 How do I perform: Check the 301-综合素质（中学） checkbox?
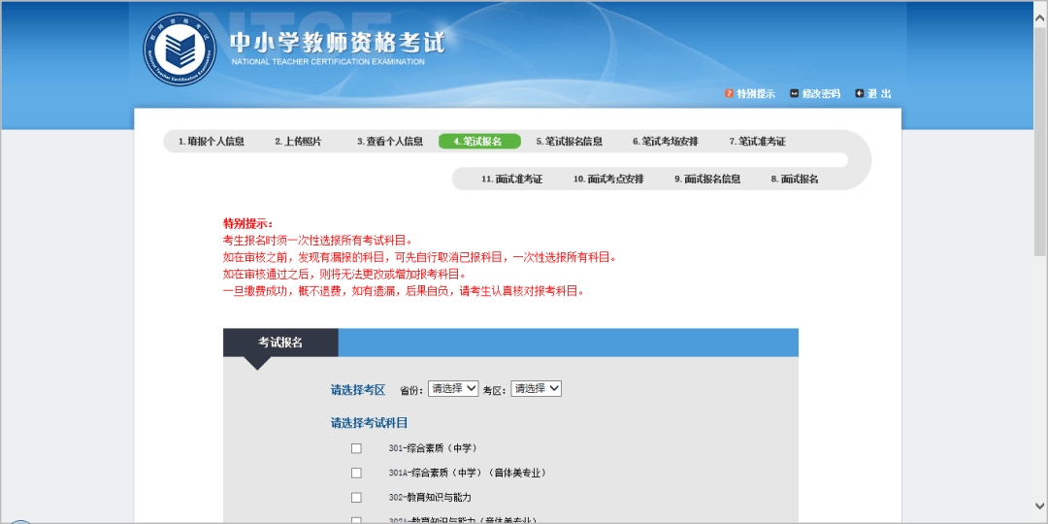(356, 448)
